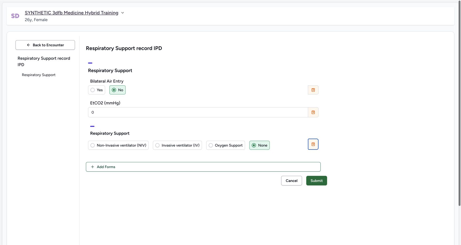Viewport: 461px width, 245px height.
Task: Expand the patient name dropdown chevron
Action: point(122,13)
